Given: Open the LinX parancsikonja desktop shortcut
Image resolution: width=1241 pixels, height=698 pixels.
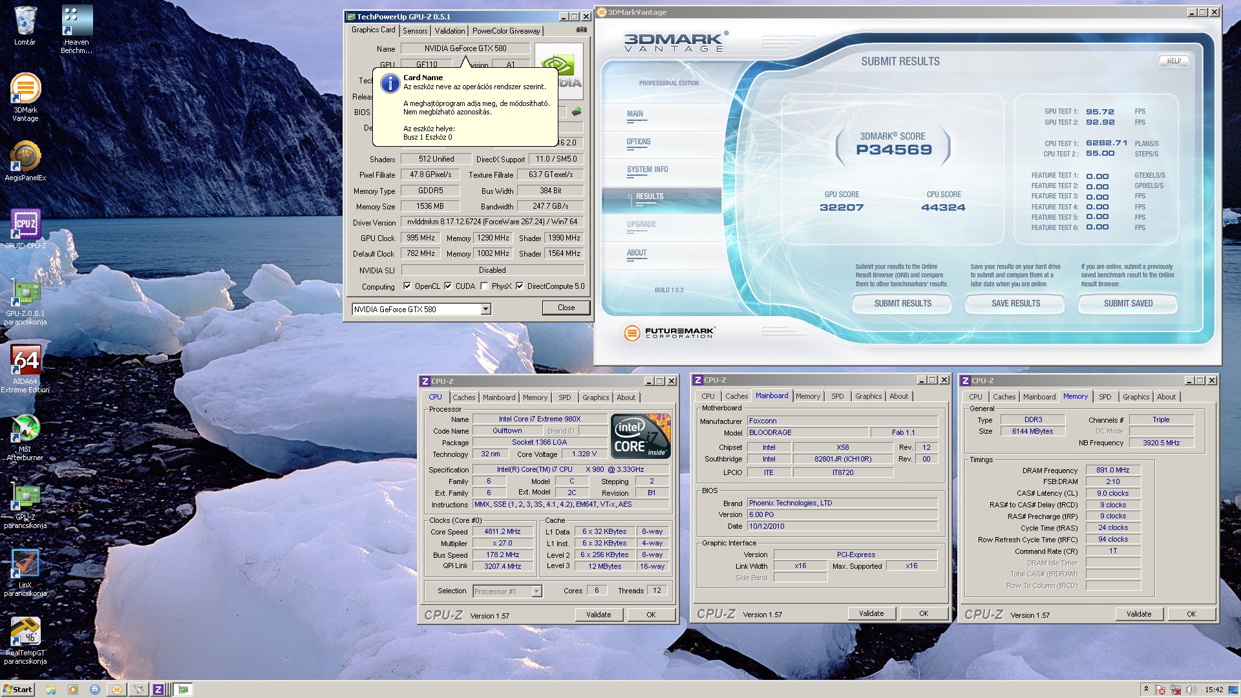Looking at the screenshot, I should [25, 573].
